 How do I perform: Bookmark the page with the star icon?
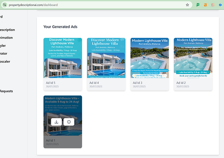pos(187,5)
